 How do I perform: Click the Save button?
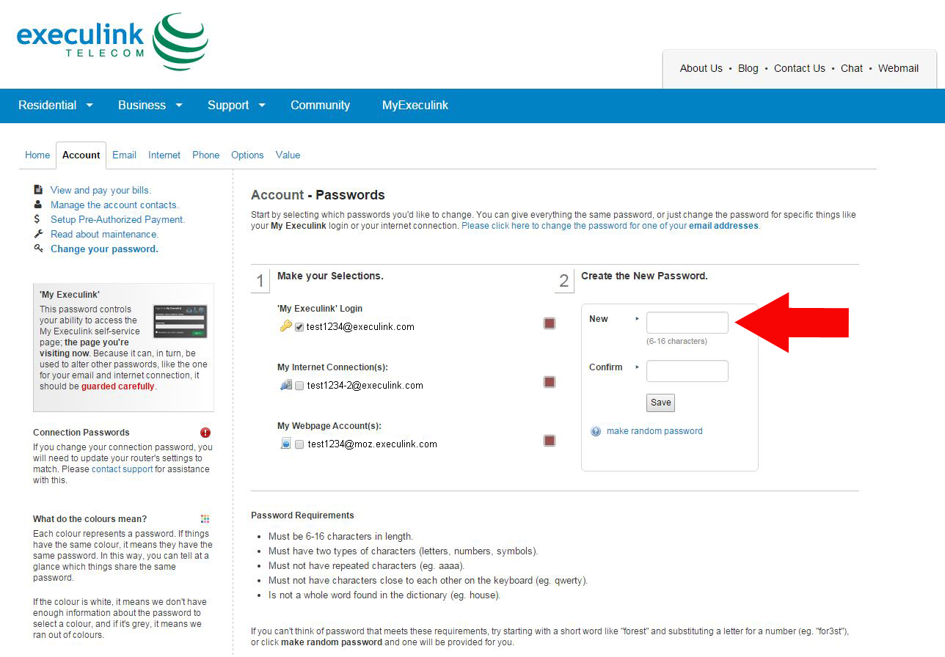click(660, 403)
